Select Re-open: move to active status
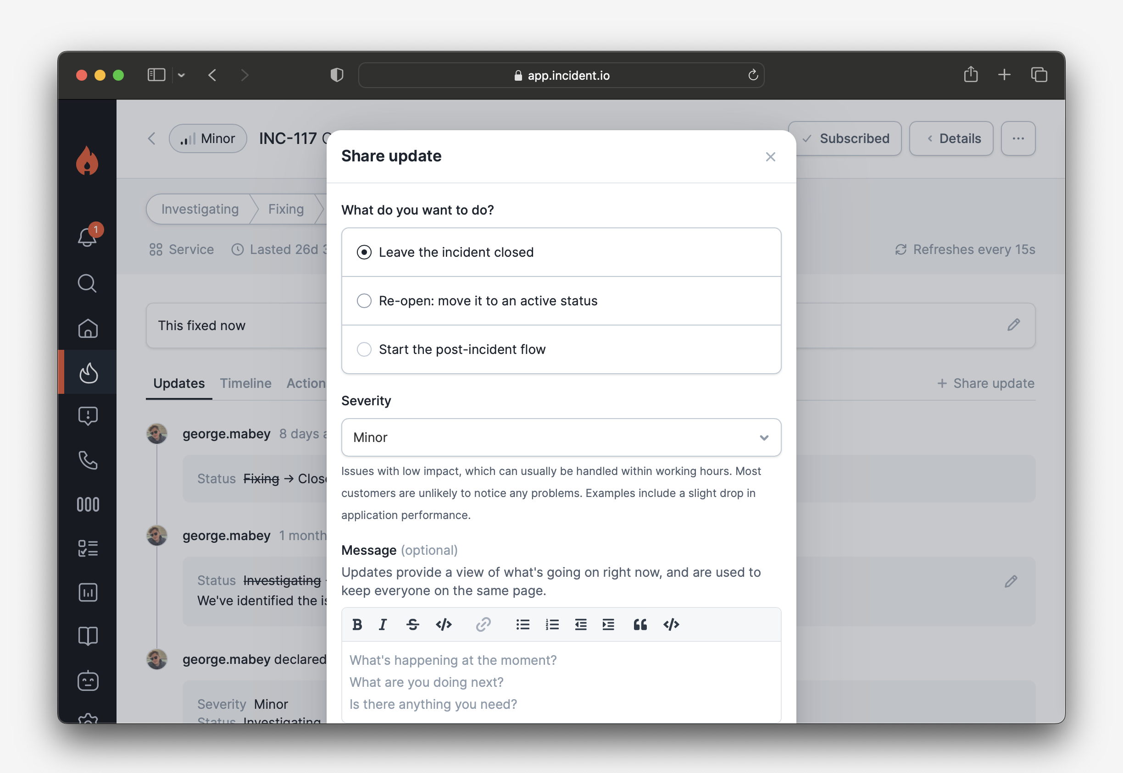Screen dimensions: 1123x773 coord(364,301)
